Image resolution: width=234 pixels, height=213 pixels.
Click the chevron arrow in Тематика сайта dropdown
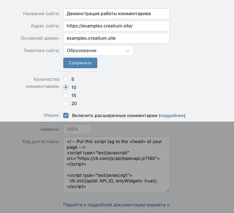pos(128,51)
